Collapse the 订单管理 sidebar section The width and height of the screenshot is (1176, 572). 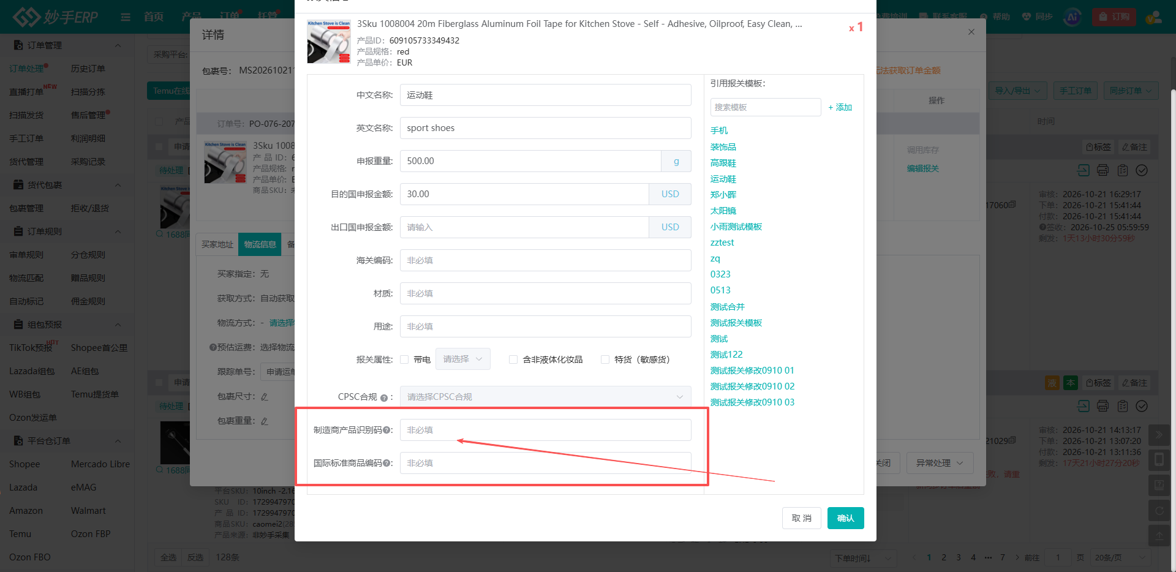[x=118, y=45]
